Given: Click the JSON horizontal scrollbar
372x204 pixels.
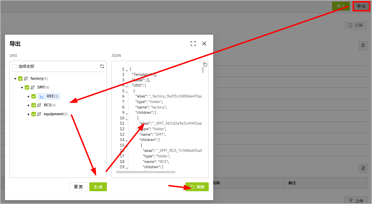Looking at the screenshot, I should (x=146, y=172).
